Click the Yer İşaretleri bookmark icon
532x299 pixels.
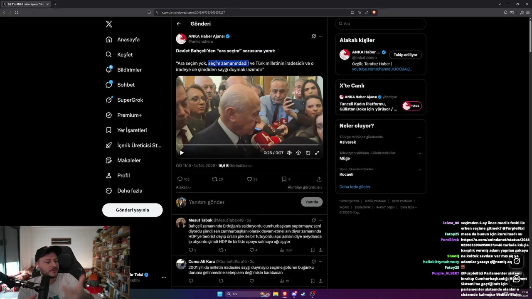pos(109,130)
